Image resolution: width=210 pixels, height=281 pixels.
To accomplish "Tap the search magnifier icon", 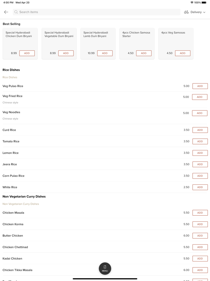I will coord(16,12).
